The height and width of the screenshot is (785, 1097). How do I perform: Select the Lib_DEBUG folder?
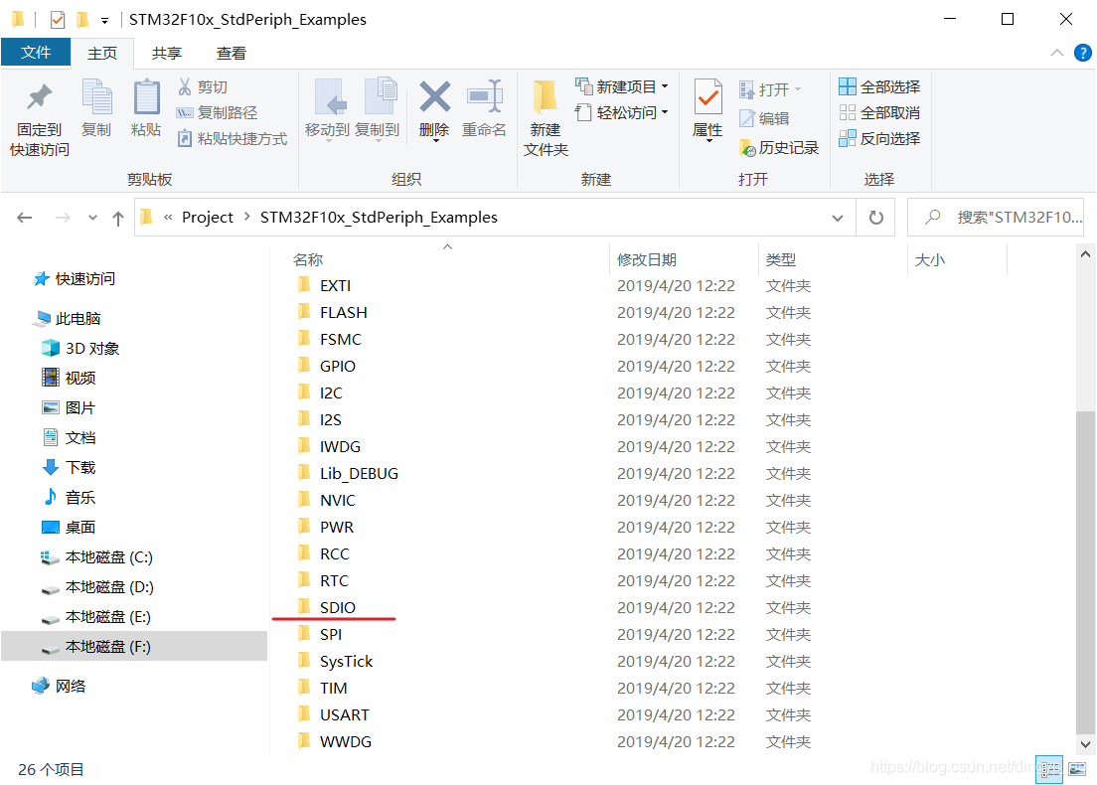359,474
